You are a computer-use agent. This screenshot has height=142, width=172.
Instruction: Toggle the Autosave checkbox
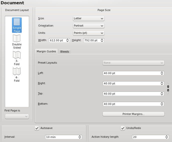(x=36, y=128)
